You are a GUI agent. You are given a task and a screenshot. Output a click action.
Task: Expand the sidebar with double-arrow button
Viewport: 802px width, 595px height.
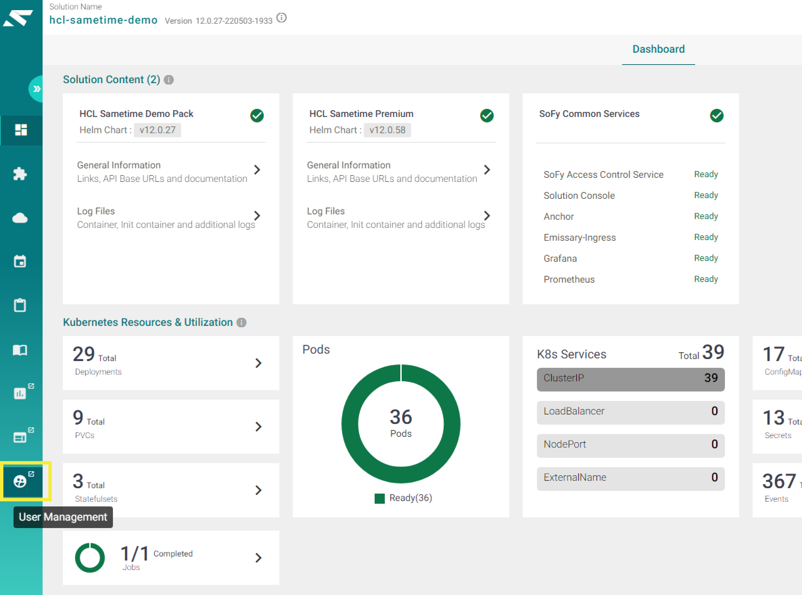[36, 89]
